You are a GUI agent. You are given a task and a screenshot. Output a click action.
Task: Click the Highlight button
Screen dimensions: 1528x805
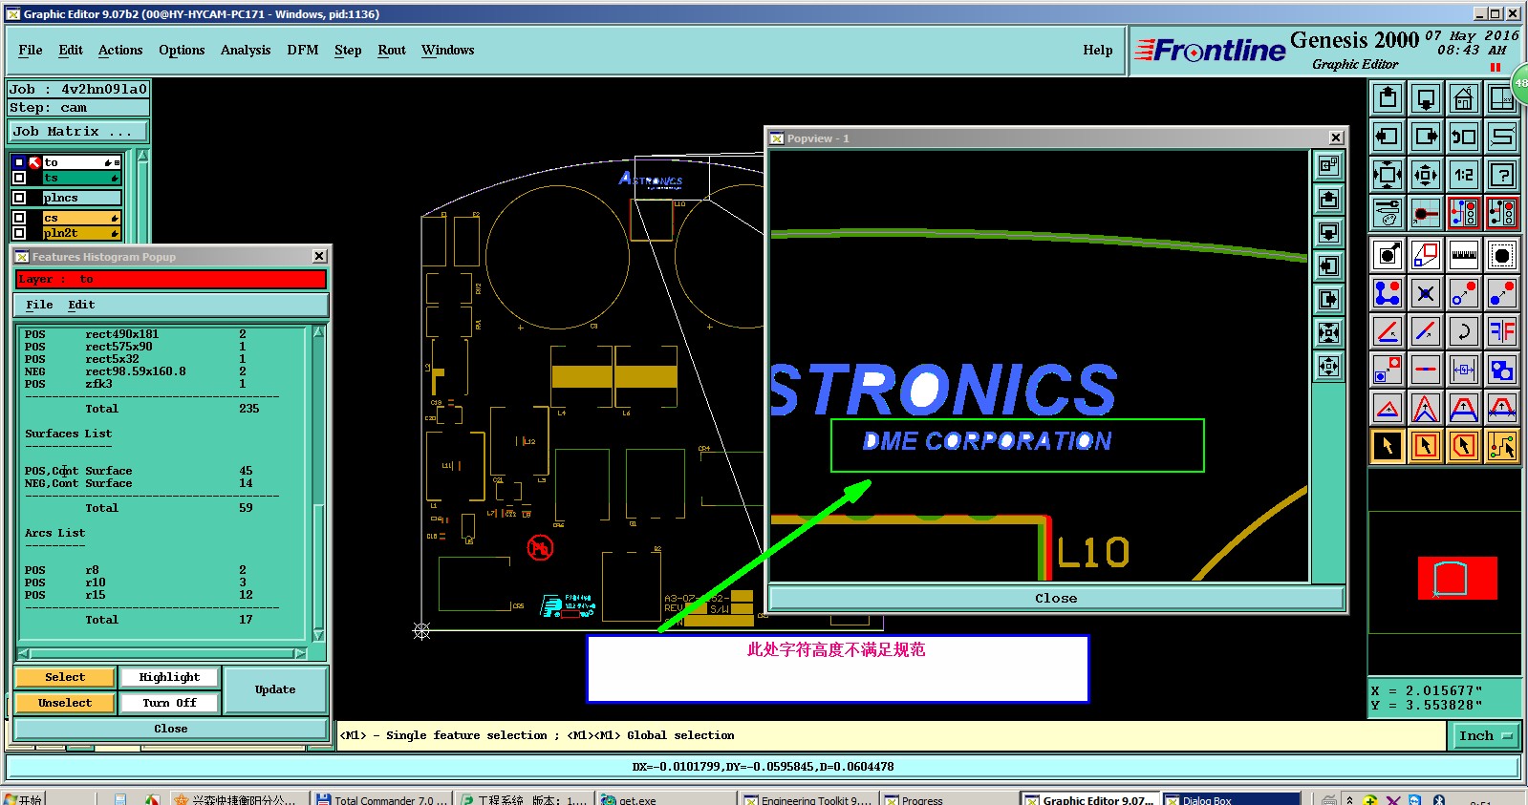click(169, 677)
